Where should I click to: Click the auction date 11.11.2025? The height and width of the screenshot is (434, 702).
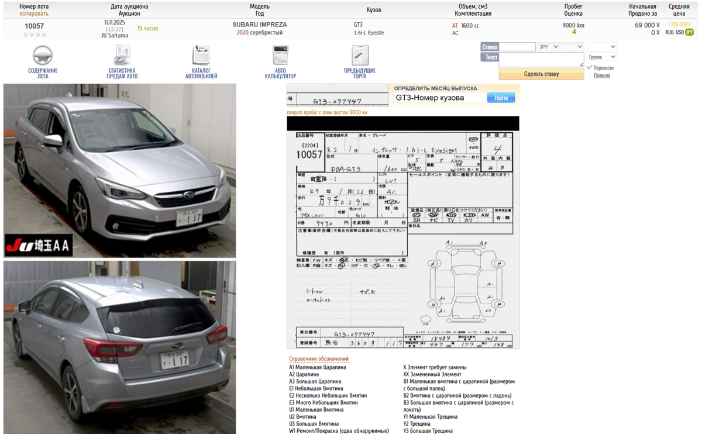[115, 22]
